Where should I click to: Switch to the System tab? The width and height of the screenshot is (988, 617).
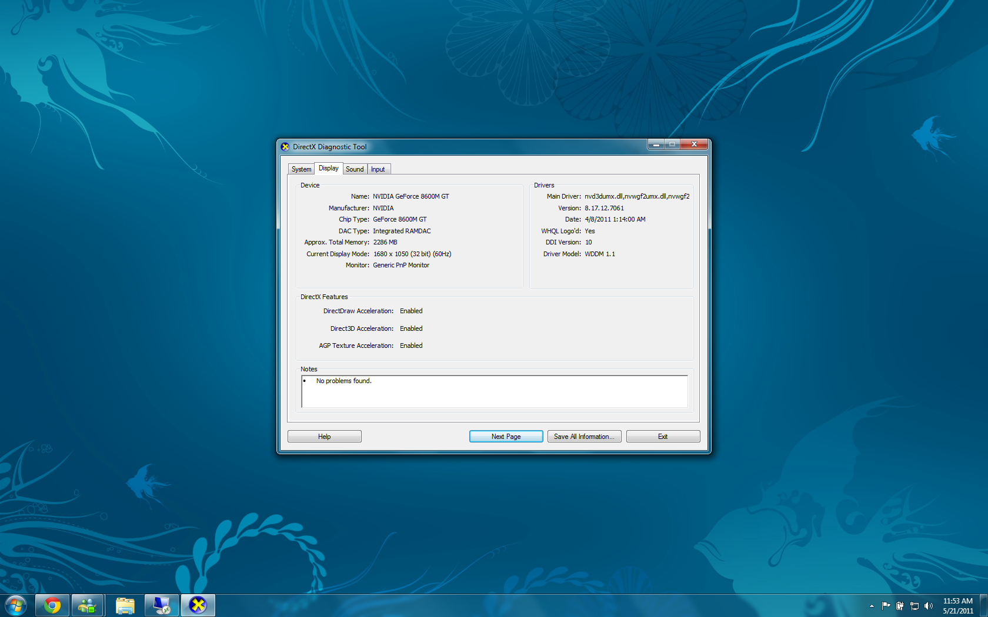tap(301, 169)
